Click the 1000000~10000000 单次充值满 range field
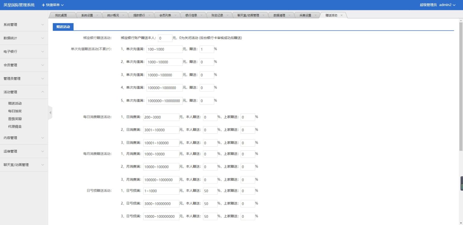This screenshot has height=225, width=463. (165, 101)
